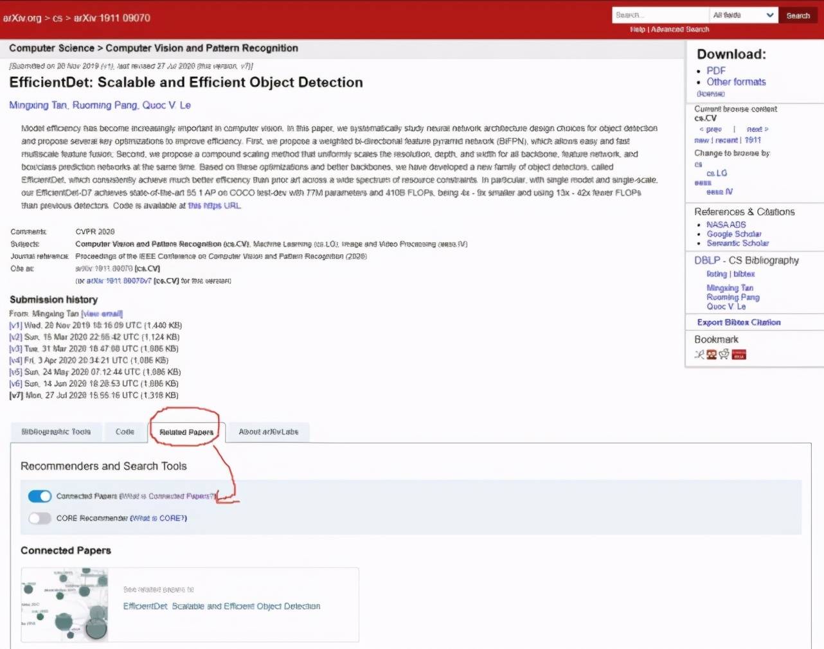Open Ruoming Pang in DBLP sidebar

733,298
